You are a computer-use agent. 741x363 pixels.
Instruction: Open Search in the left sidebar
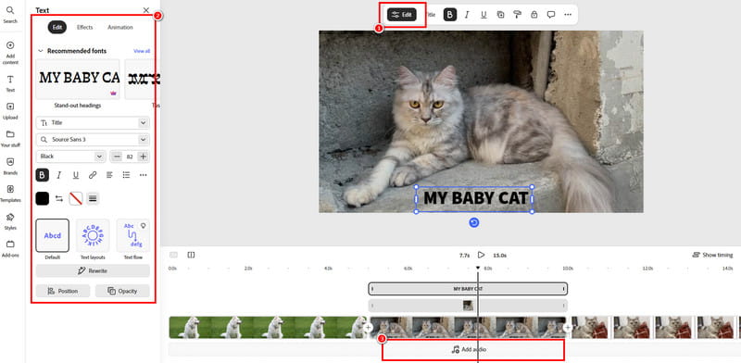[x=10, y=15]
